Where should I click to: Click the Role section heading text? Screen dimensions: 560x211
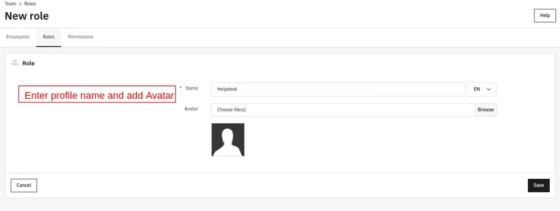click(x=28, y=63)
